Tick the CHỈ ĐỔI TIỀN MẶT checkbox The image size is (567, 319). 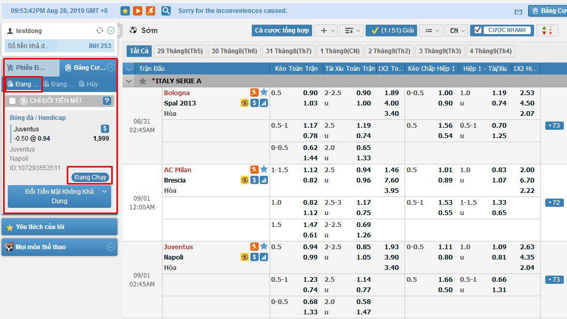tap(12, 101)
